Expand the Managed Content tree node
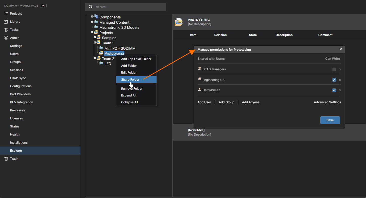366x198 pixels. pyautogui.click(x=92, y=22)
